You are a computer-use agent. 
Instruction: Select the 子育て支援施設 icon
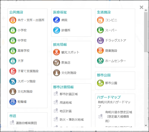13,71
